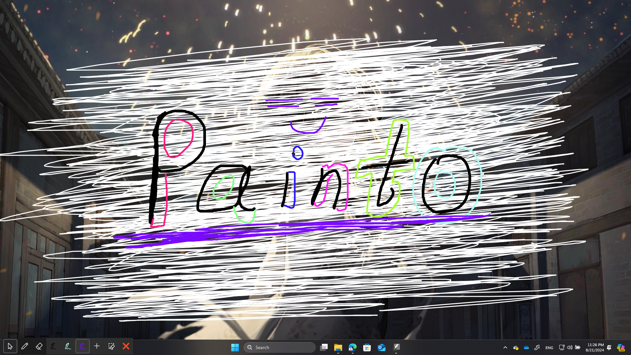Select the eraser tool
This screenshot has width=631, height=355.
click(x=39, y=346)
